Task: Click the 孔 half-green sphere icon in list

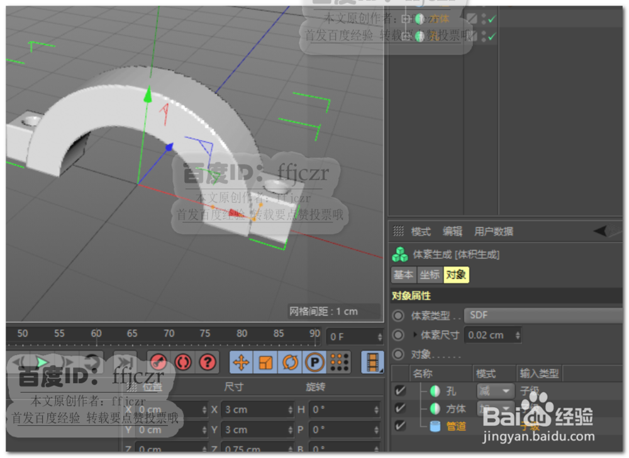Action: point(435,391)
